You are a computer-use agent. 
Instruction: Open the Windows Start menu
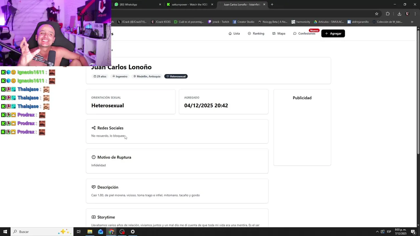5,232
